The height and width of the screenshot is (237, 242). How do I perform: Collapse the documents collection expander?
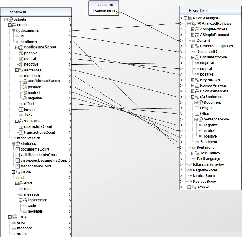(13, 31)
